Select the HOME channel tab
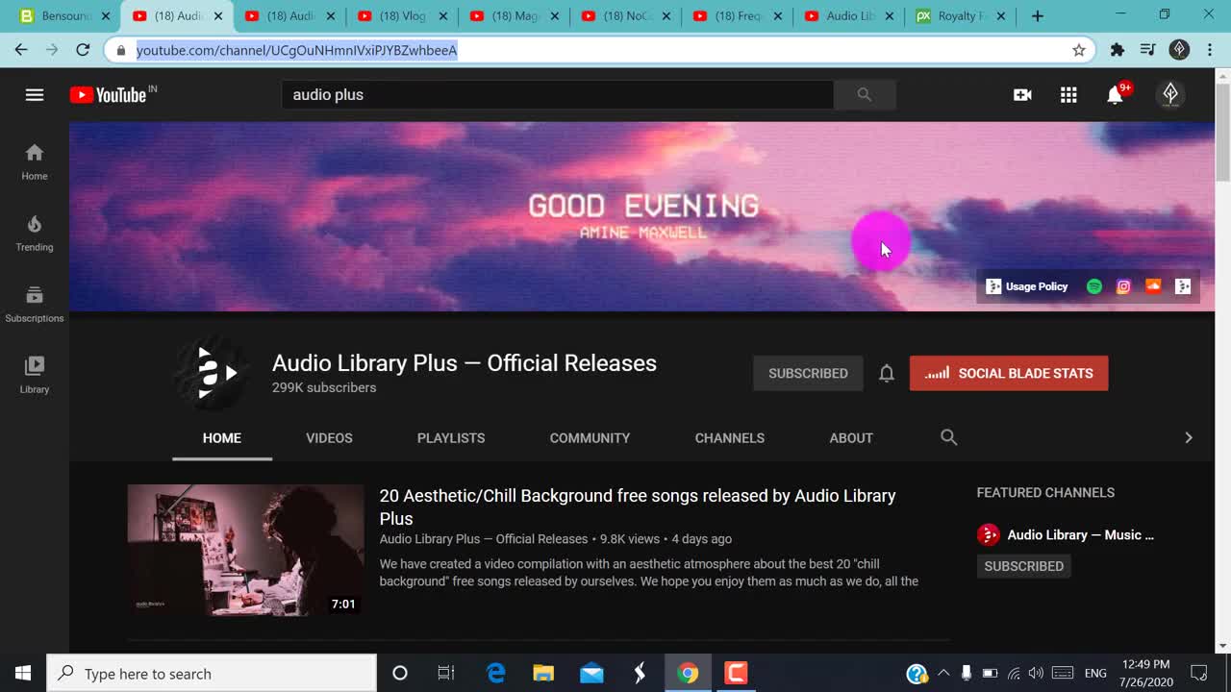The width and height of the screenshot is (1231, 692). (x=222, y=437)
